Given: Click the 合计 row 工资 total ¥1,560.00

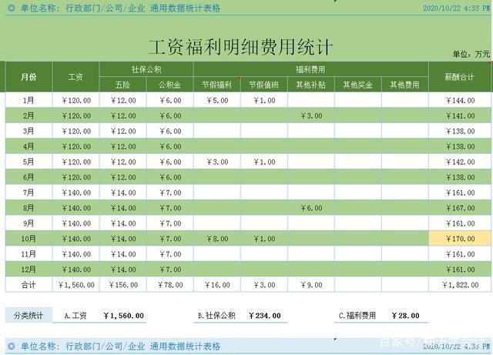Looking at the screenshot, I should coord(75,285).
